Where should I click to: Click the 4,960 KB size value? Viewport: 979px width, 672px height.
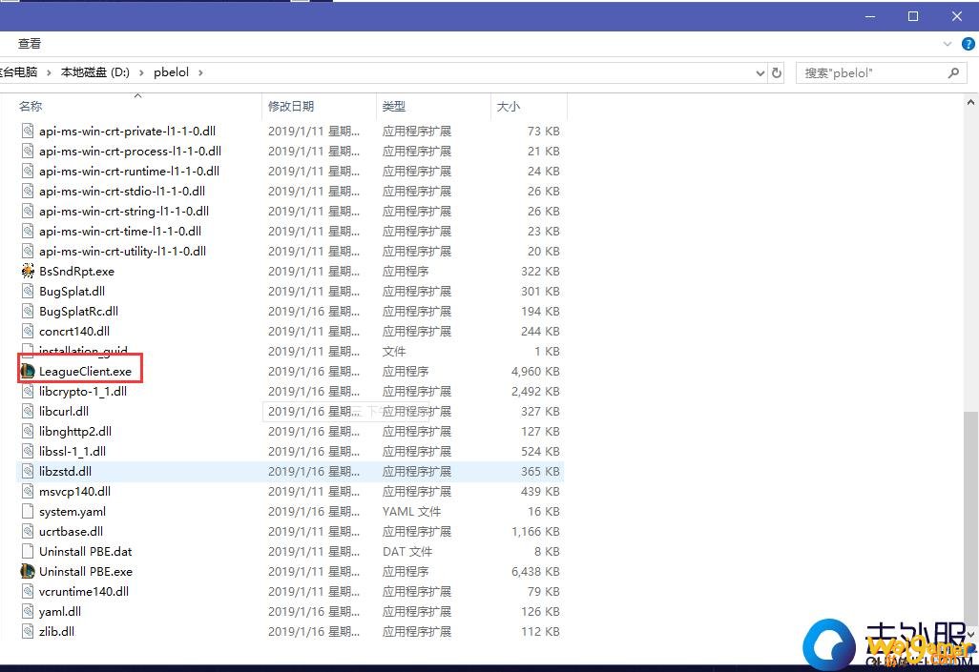point(535,371)
